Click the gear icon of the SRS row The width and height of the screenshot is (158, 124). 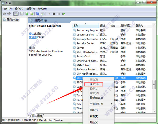74,78
